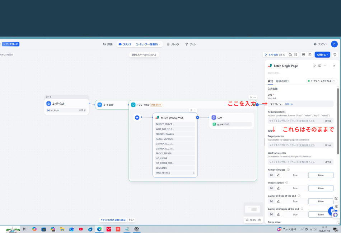Viewport: 341px width, 233px height.
Task: Set Gather all links at the end to True
Action: [295, 201]
